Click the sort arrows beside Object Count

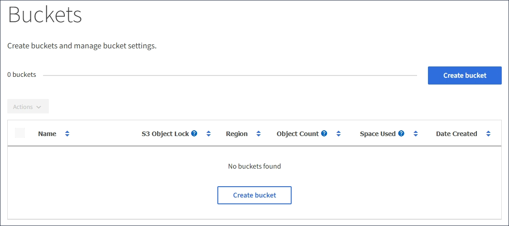338,134
